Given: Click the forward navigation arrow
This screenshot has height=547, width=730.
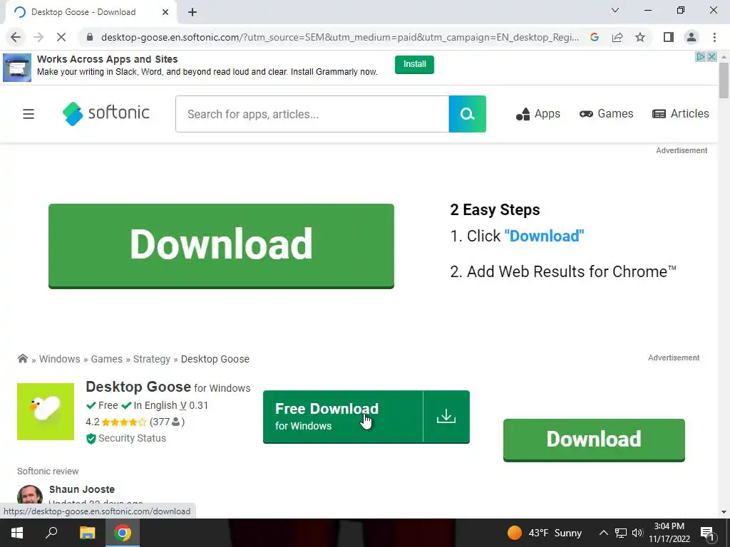Looking at the screenshot, I should point(38,37).
